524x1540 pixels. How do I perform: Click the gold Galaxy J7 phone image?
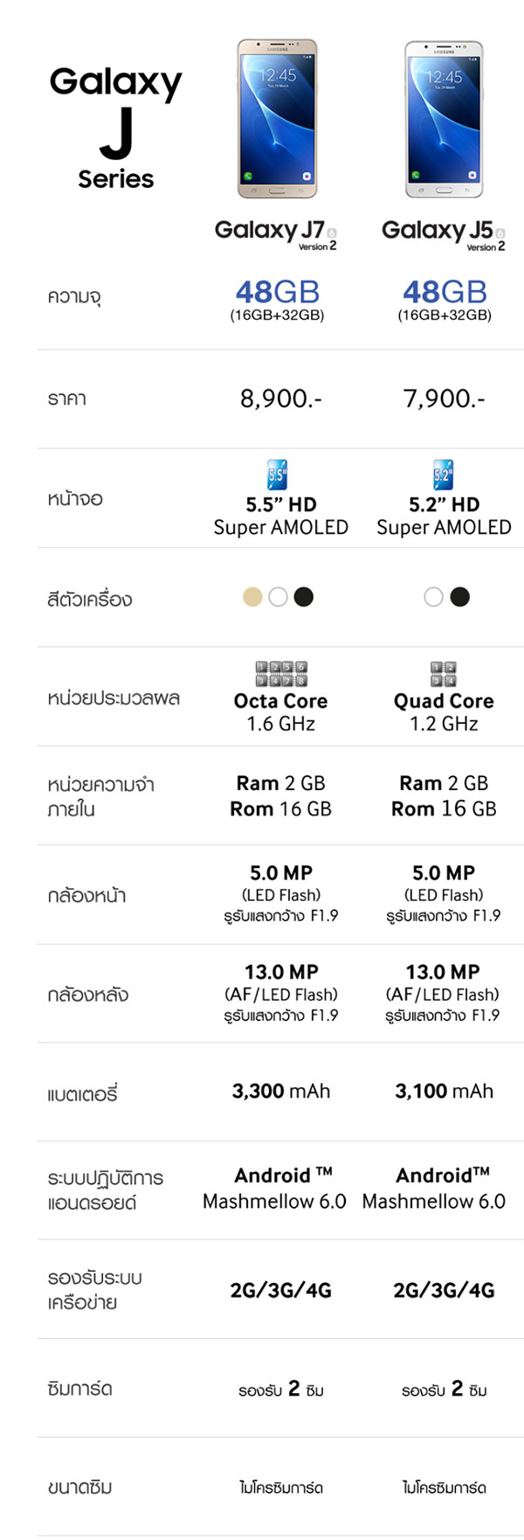(x=278, y=118)
